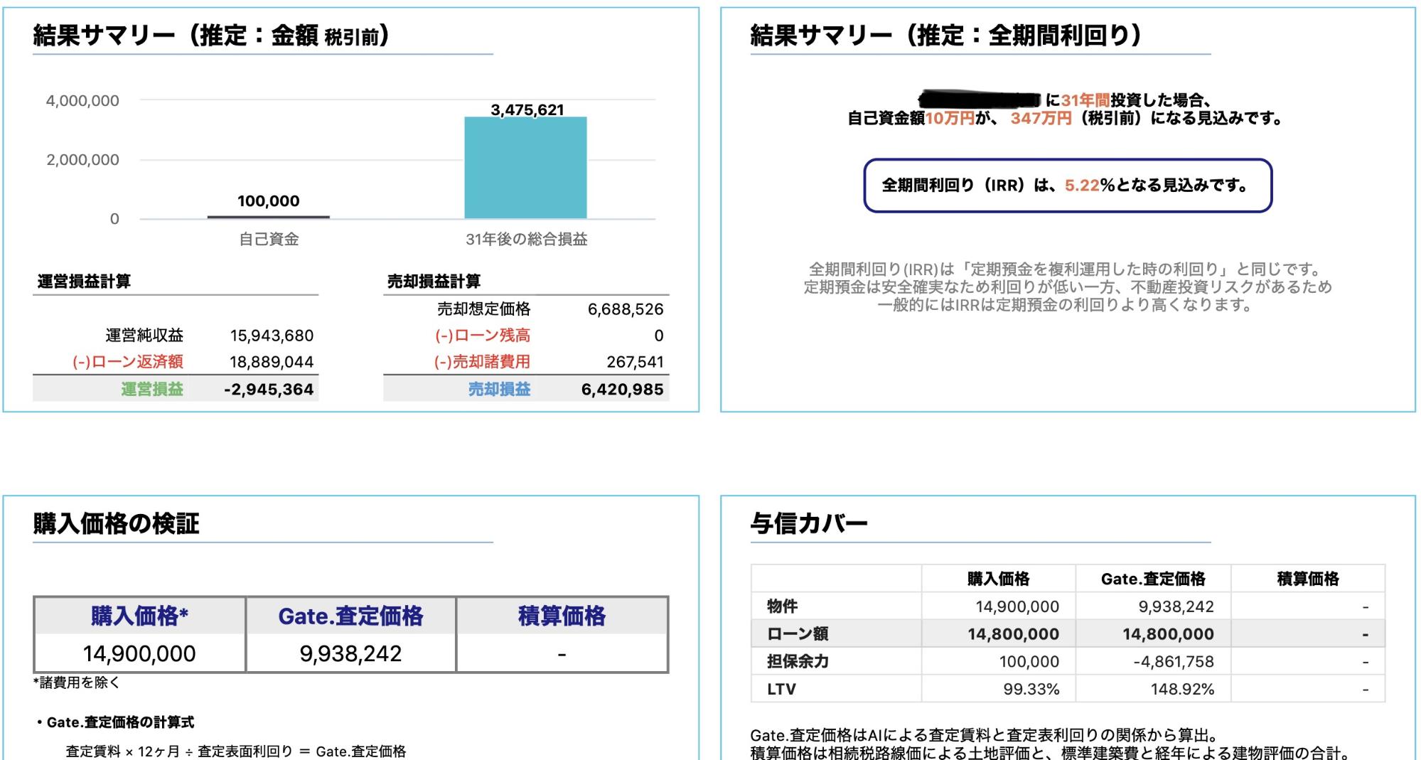1421x760 pixels.
Task: Click the Gate.査定価格の計算式 bullet heading
Action: coord(119,722)
